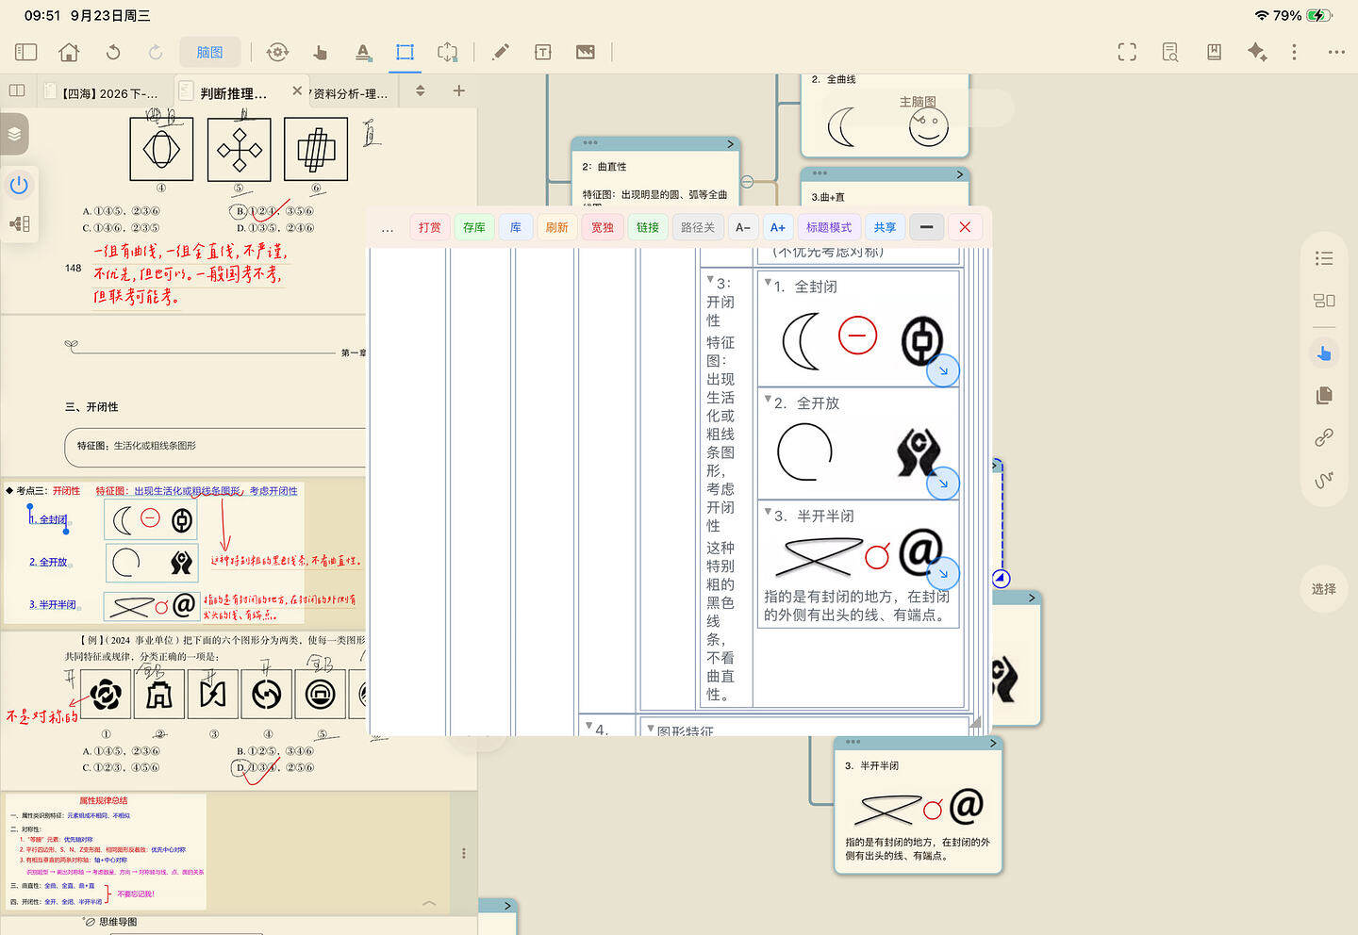Switch to 脑图 mind map view

click(x=210, y=52)
